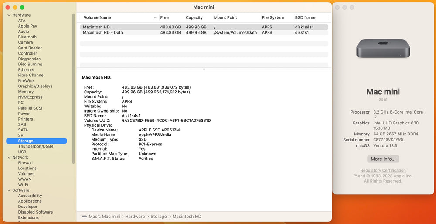Click Hardware in the bottom path bar

click(x=135, y=217)
